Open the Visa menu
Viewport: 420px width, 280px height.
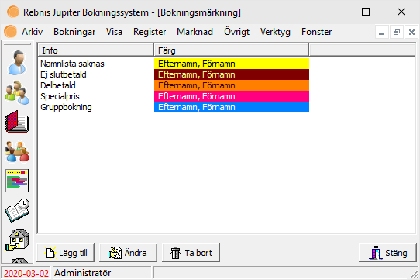click(114, 32)
